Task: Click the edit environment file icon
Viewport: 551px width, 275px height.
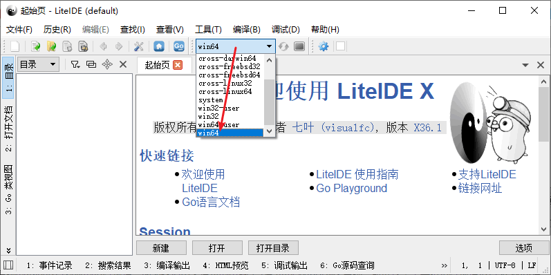Action: pos(299,46)
